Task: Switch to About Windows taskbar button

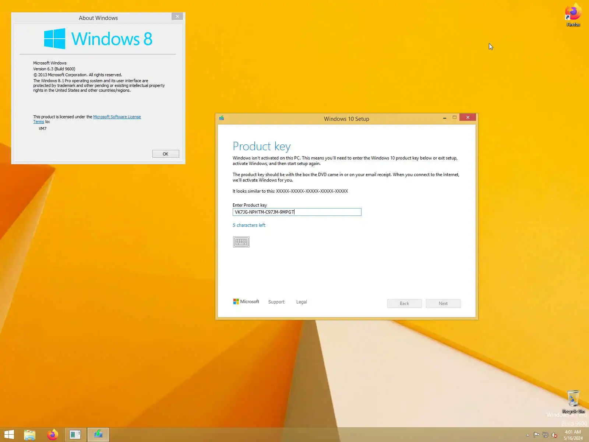Action: [x=75, y=435]
